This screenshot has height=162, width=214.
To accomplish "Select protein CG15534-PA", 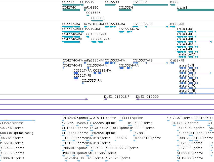I will [129, 66].
